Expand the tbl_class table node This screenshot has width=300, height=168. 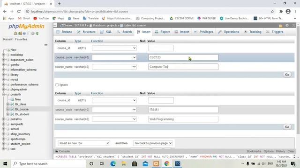pyautogui.click(x=8, y=104)
